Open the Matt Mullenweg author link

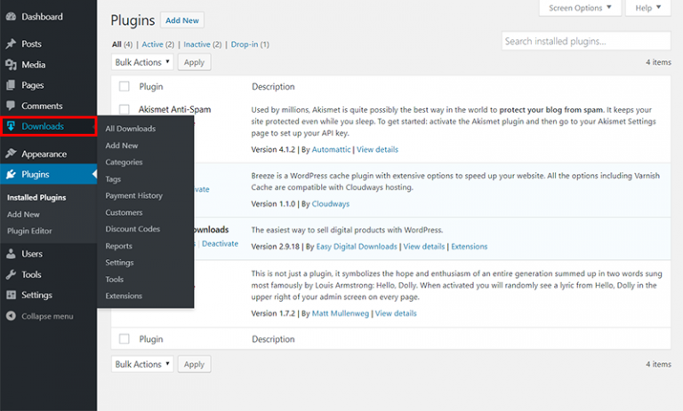coord(341,313)
